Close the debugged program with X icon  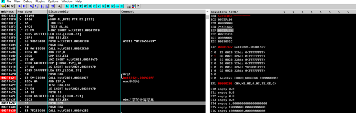click(x=12, y=6)
